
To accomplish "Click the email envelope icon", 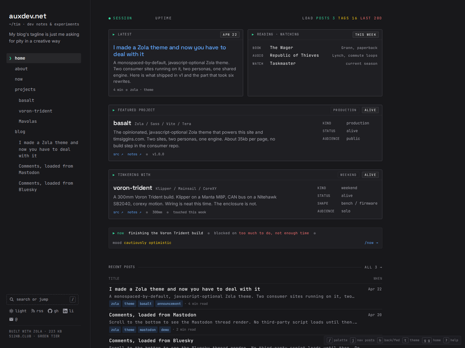I will tap(11, 320).
